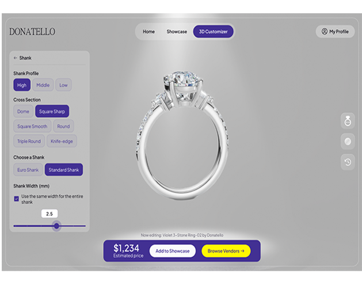Select the Middle shank profile option
362x289 pixels.
(43, 85)
